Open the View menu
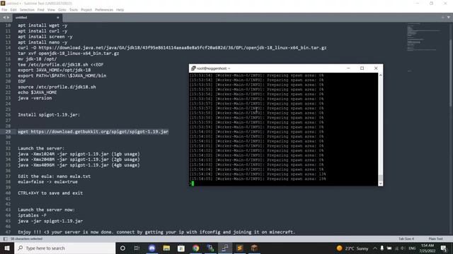The height and width of the screenshot is (254, 453). click(51, 10)
